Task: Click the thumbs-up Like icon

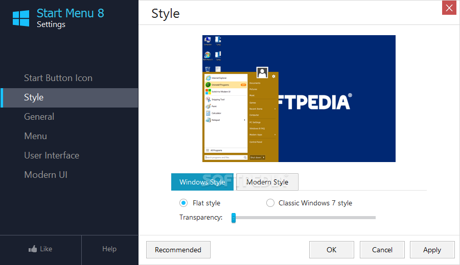Action: point(33,249)
